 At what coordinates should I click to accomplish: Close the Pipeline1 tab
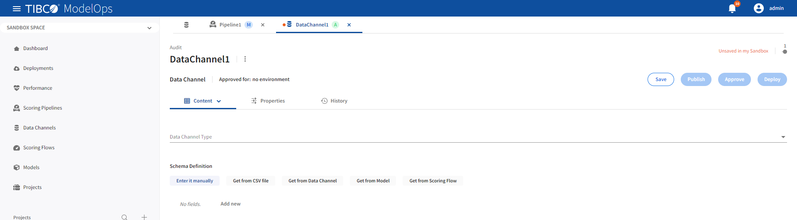pos(263,25)
